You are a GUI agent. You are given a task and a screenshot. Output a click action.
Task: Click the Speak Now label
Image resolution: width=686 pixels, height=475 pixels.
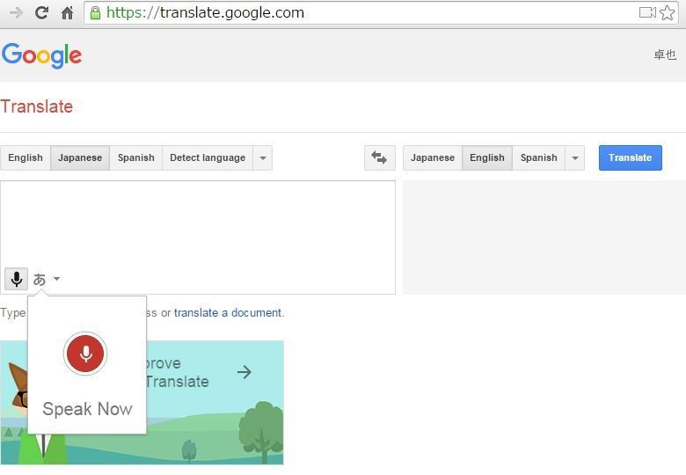[87, 409]
